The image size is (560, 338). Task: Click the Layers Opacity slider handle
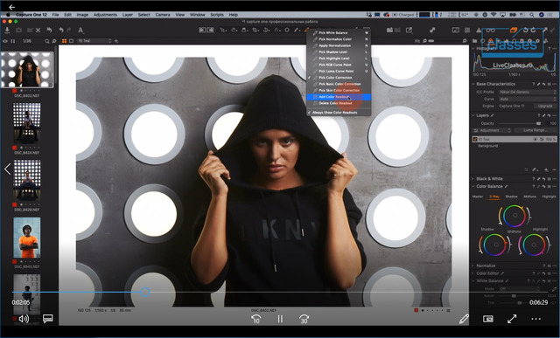click(x=538, y=123)
